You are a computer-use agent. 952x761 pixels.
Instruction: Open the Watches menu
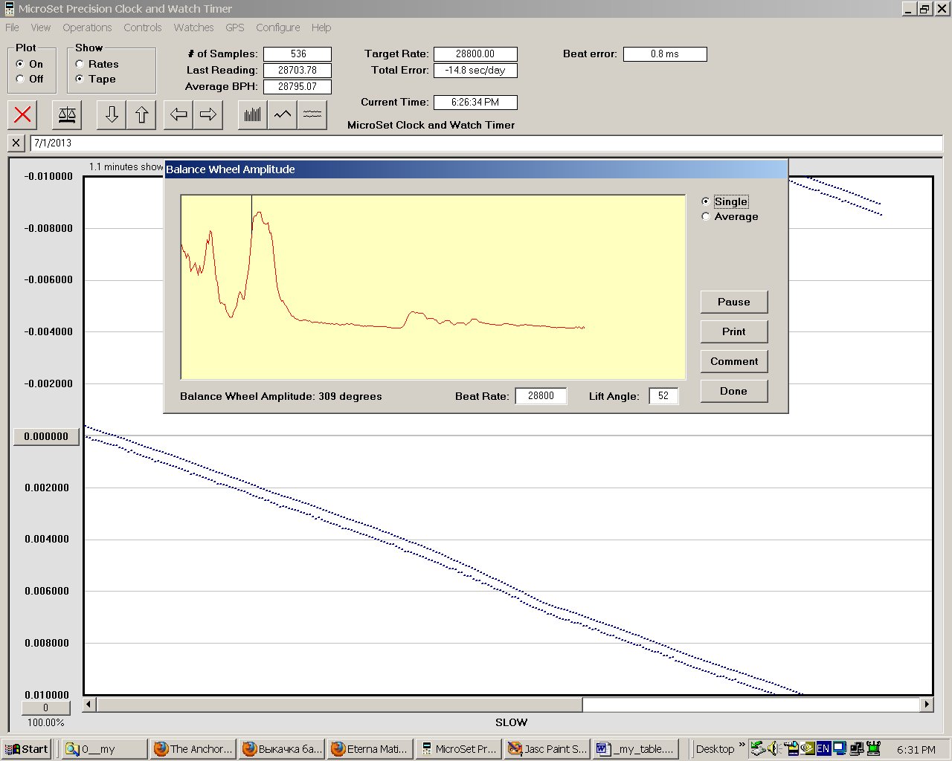tap(193, 27)
